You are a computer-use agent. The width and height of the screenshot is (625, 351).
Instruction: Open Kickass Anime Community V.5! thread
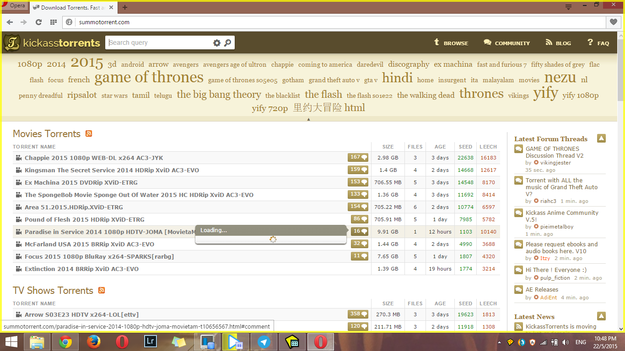click(562, 216)
